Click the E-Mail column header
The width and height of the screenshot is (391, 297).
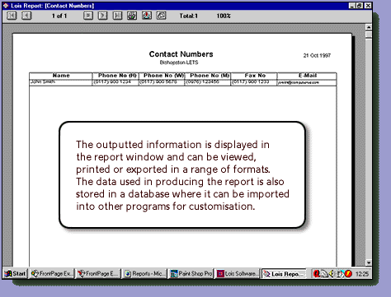pyautogui.click(x=308, y=76)
